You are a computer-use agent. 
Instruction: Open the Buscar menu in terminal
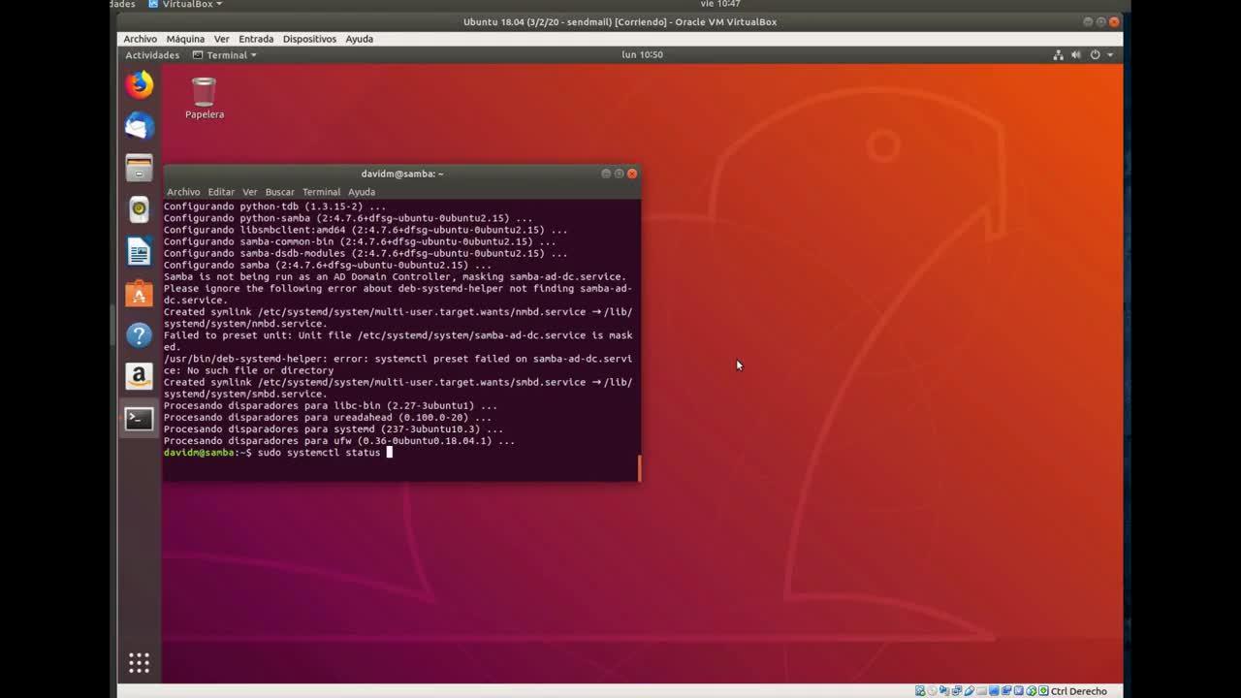pyautogui.click(x=279, y=192)
